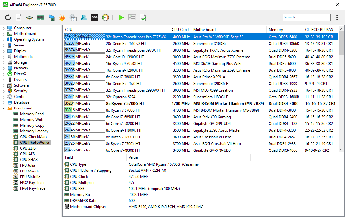
Task: Select Devices in the sidebar tree
Action: [20, 79]
